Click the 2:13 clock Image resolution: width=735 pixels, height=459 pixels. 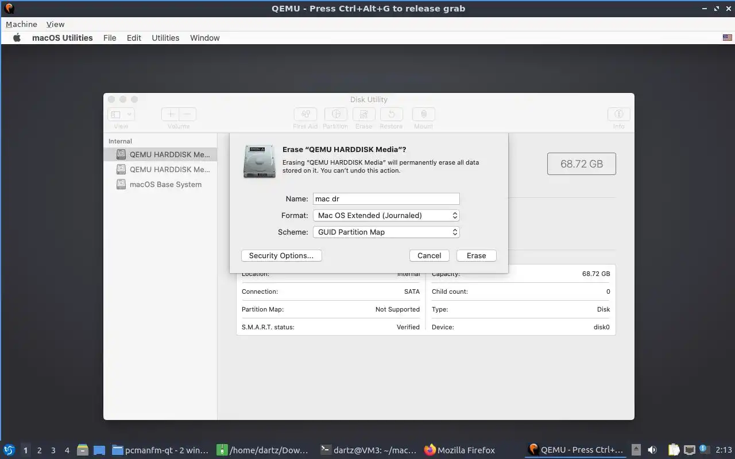click(724, 450)
